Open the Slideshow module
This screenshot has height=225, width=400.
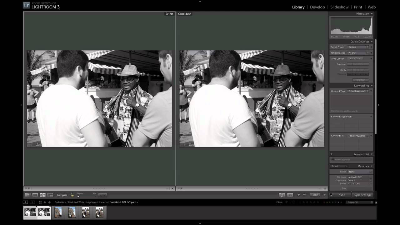point(339,7)
